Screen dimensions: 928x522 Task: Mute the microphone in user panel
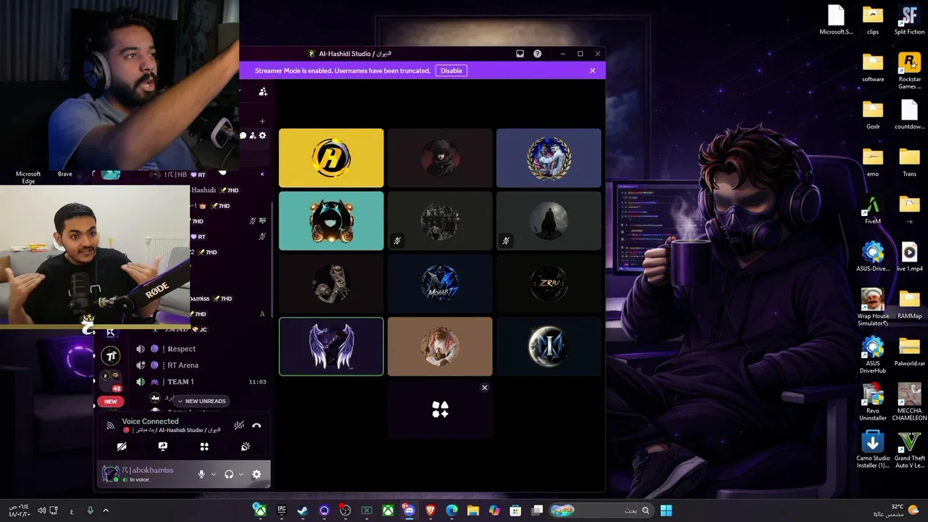pyautogui.click(x=202, y=474)
